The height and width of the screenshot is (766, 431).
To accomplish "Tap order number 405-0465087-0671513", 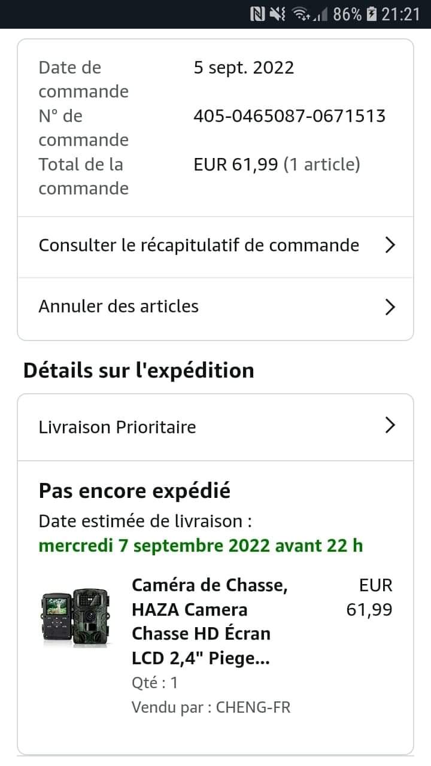I will [x=289, y=115].
